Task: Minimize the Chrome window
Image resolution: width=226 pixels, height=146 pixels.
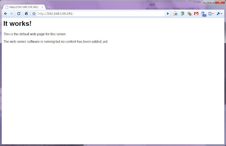Action: click(x=206, y=2)
